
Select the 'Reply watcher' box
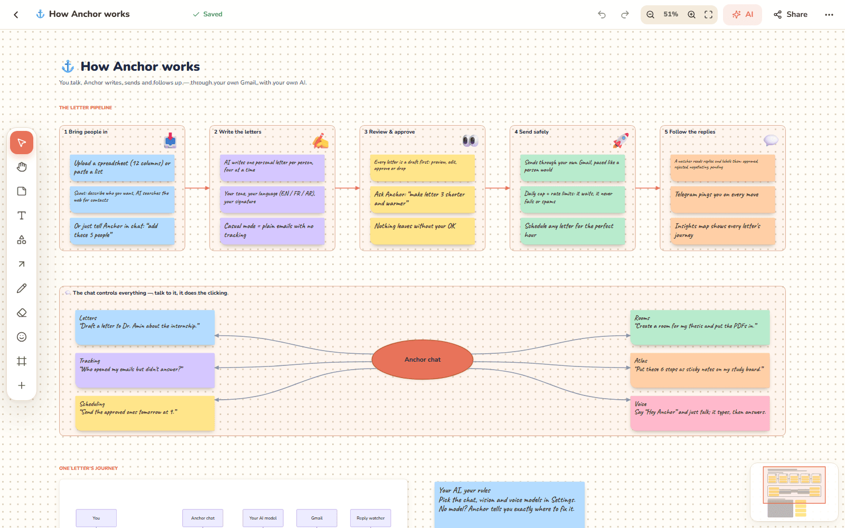(x=371, y=518)
